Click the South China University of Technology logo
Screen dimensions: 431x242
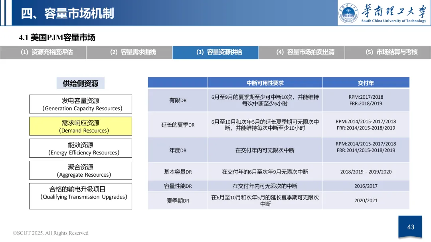(384, 13)
